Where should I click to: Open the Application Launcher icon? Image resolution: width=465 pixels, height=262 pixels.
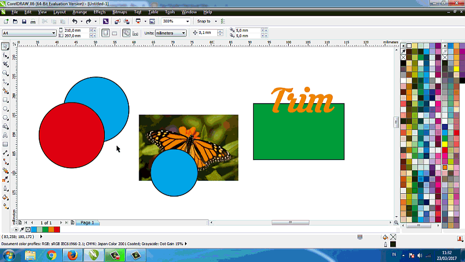coord(138,21)
